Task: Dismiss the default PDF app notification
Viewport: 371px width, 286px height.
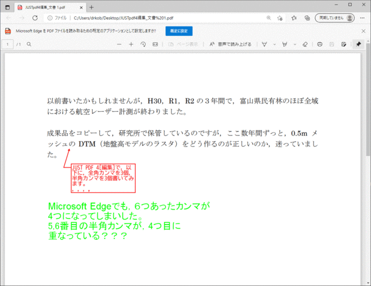Action: [x=363, y=31]
